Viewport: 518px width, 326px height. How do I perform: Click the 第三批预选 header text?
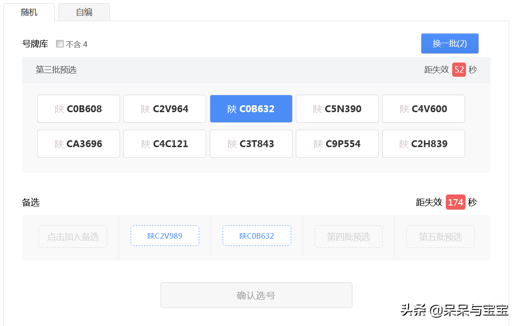point(56,70)
